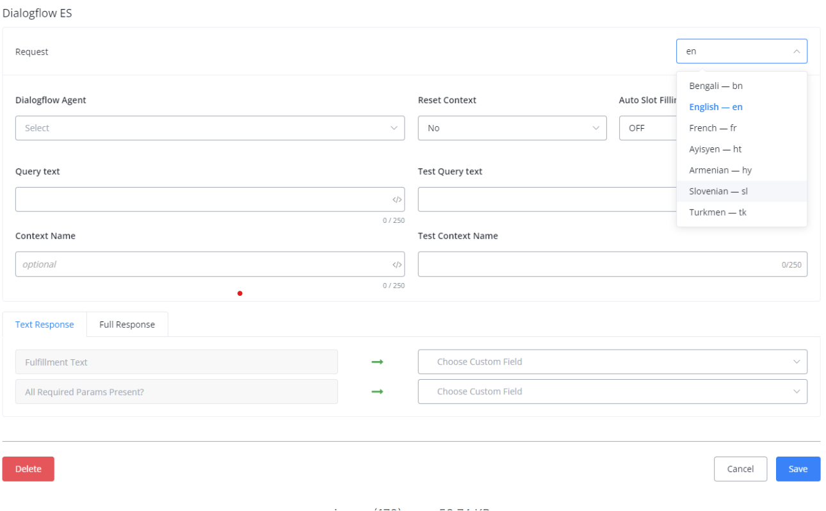Image resolution: width=826 pixels, height=511 pixels.
Task: Focus the Test Context Name input field
Action: (613, 264)
